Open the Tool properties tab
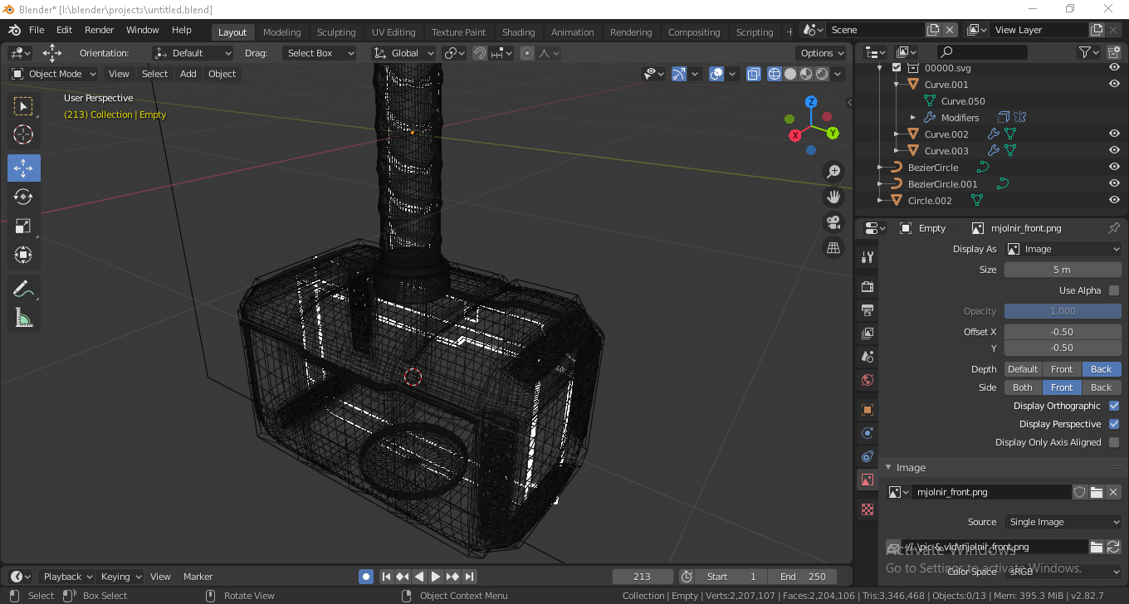Screen dimensions: 1129x604 [868, 257]
